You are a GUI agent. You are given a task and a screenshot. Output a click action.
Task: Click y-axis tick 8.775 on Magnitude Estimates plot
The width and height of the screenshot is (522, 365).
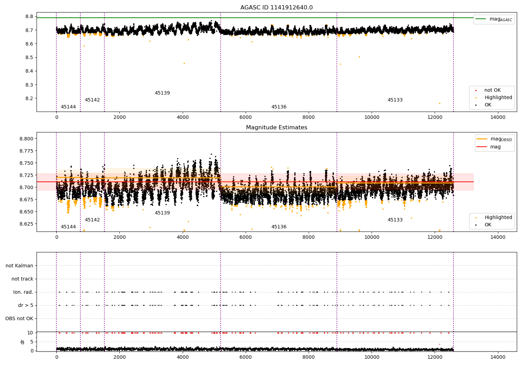(x=26, y=151)
